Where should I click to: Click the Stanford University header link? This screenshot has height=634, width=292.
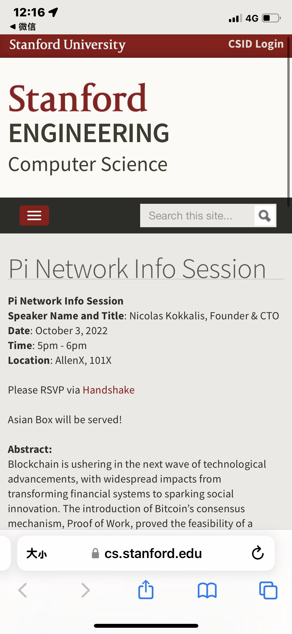tap(67, 45)
